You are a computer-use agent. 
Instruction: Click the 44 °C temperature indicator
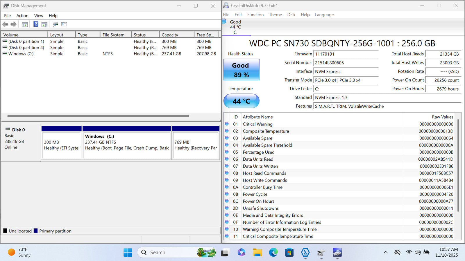pos(241,101)
